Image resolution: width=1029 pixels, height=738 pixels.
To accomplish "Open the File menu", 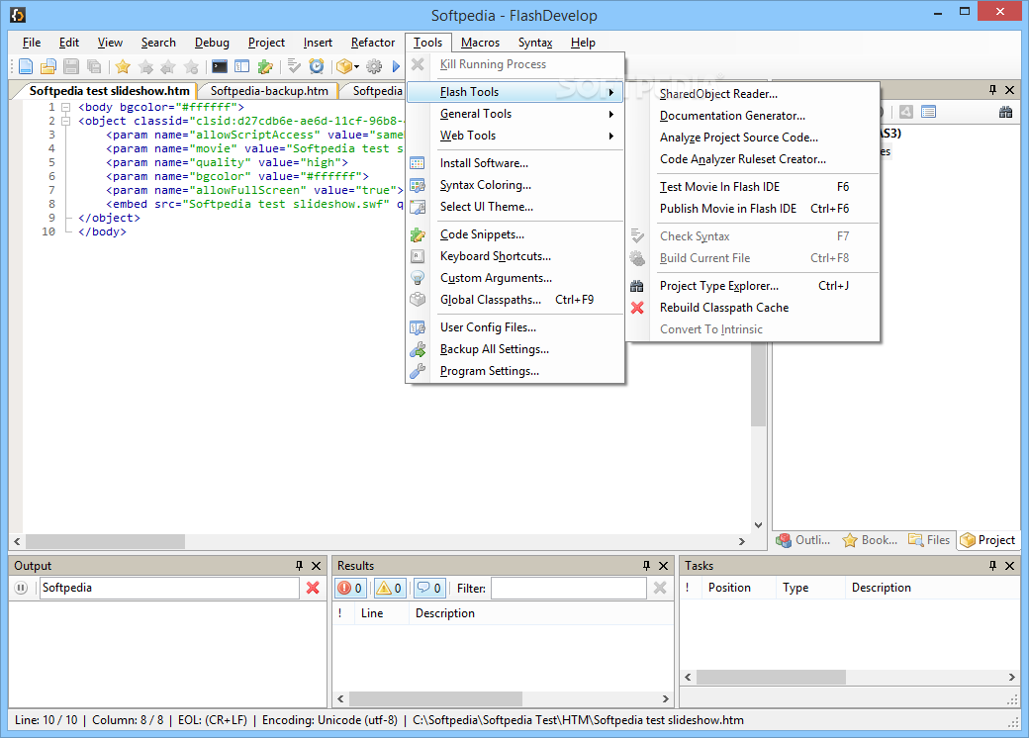I will (32, 43).
